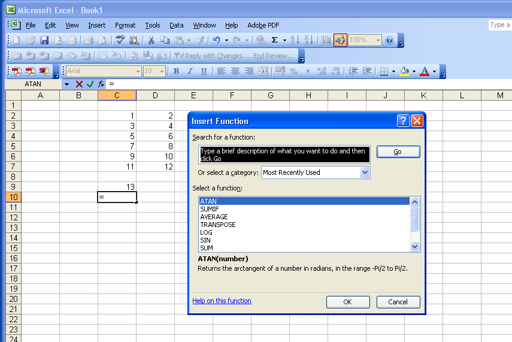Click the Merge and Center icon

263,71
